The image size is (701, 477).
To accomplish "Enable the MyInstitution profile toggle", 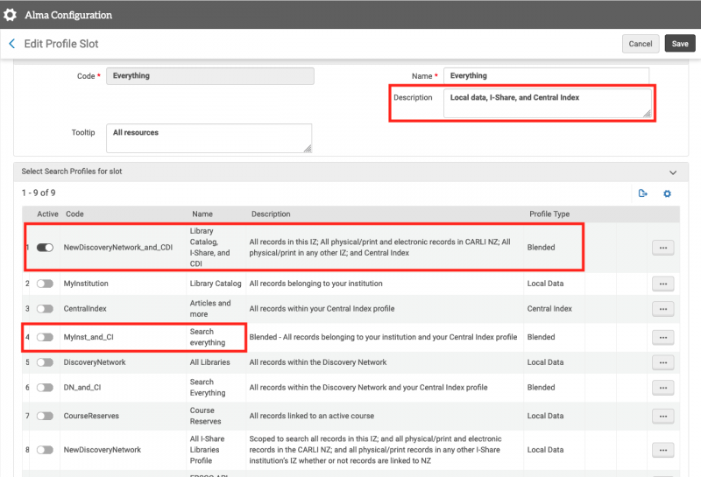I will (x=45, y=284).
